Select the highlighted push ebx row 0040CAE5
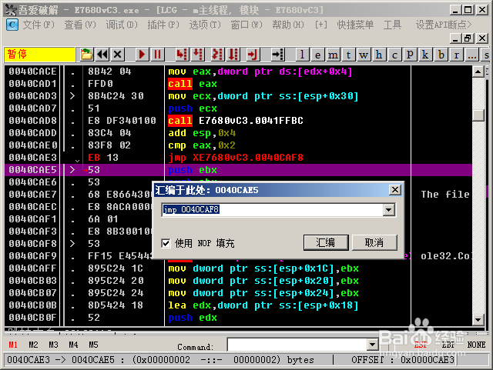 pyautogui.click(x=238, y=170)
